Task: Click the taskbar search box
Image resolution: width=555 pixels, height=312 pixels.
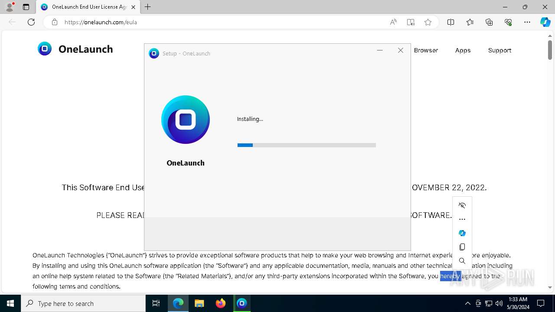Action: point(83,303)
